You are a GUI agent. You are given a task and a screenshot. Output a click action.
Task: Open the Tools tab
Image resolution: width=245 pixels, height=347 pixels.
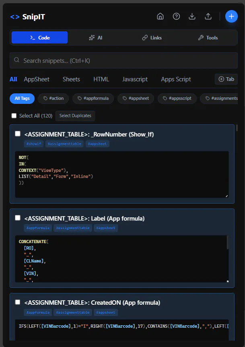click(208, 37)
